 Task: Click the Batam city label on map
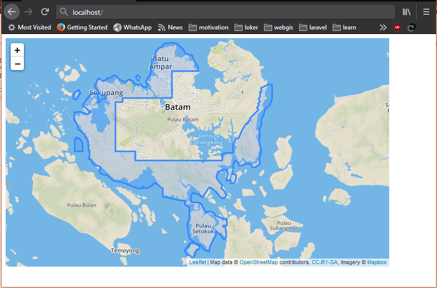pos(178,107)
